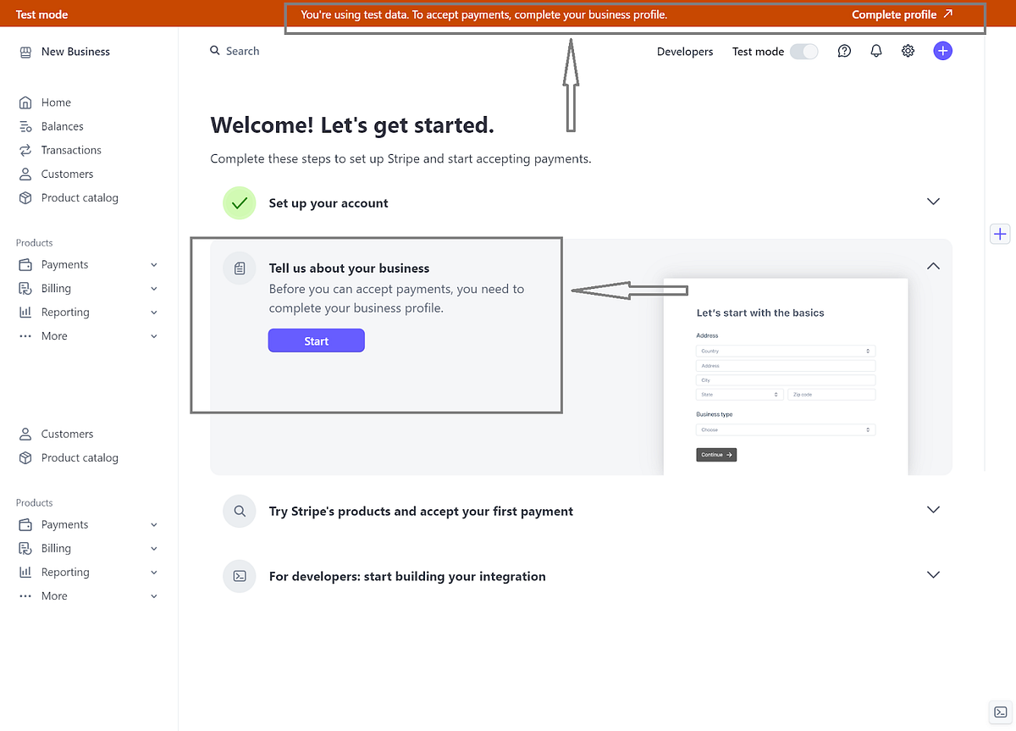1016x731 pixels.
Task: Open notifications bell icon
Action: coord(876,51)
